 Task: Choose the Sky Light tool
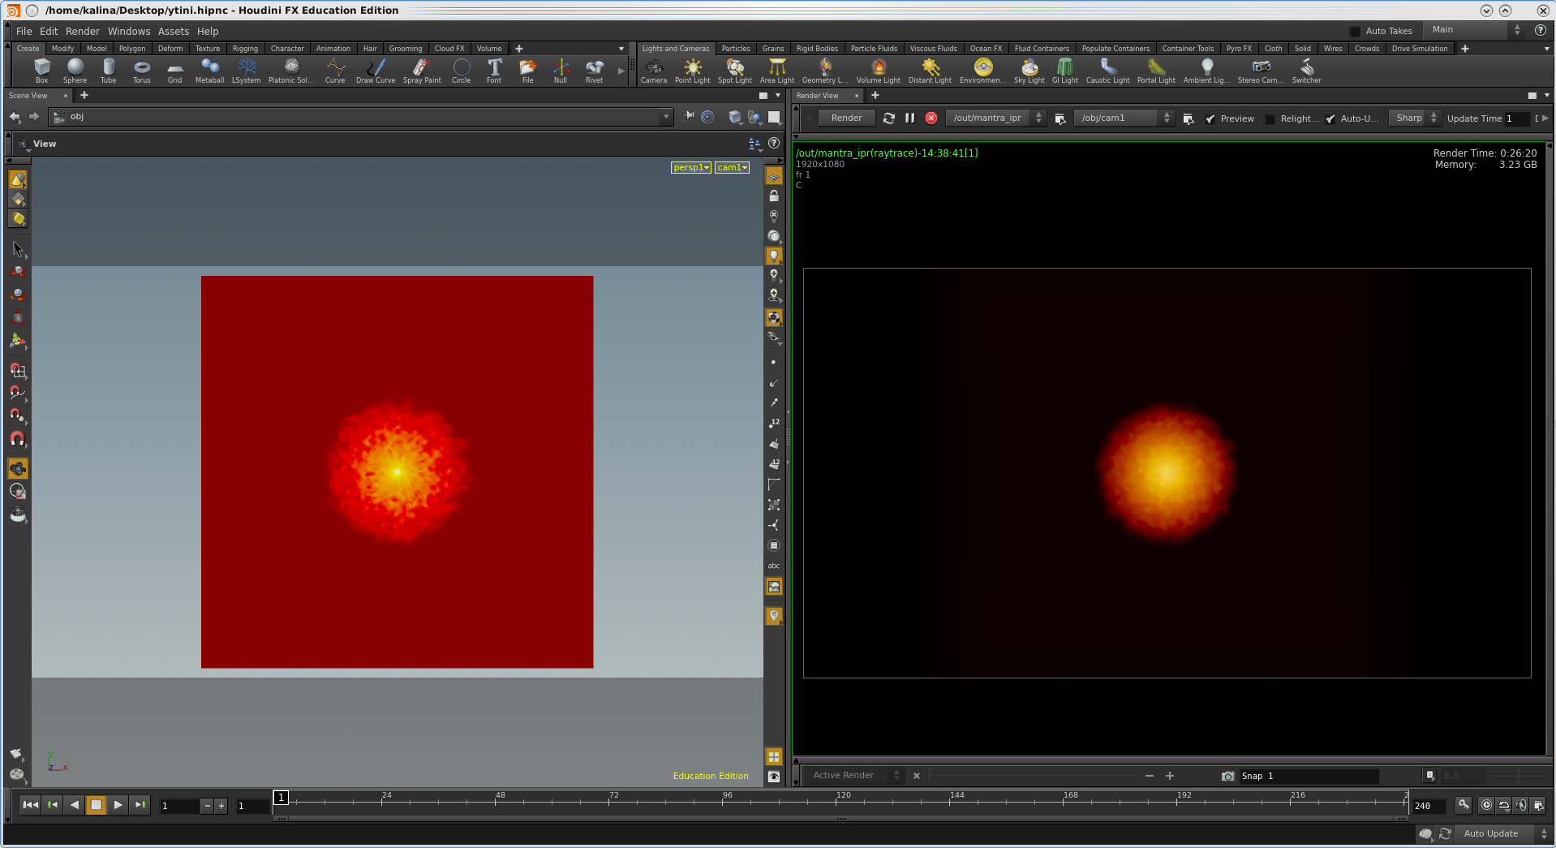tap(1029, 71)
